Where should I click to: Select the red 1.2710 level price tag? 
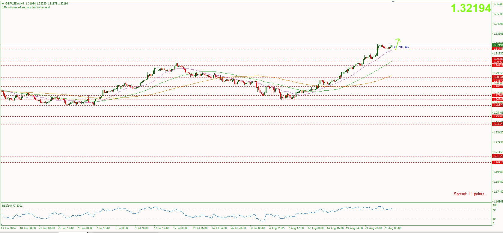point(498,95)
